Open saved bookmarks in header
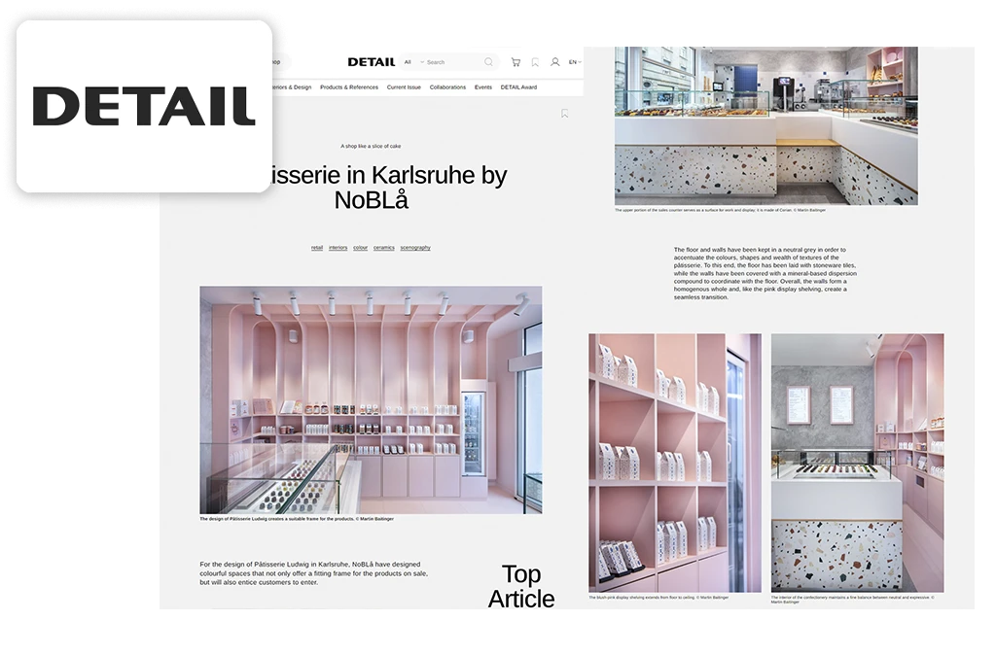996x655 pixels. tap(535, 62)
